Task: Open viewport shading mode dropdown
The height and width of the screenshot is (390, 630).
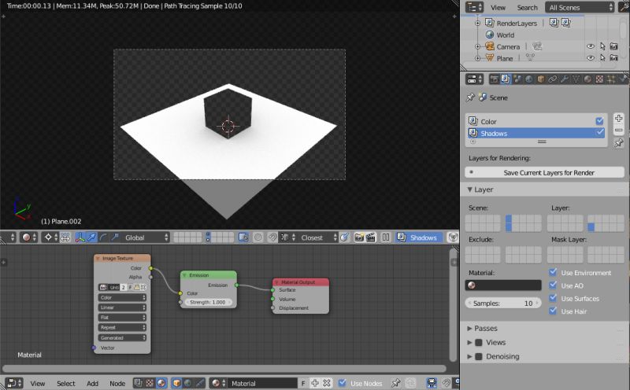Action: (x=27, y=237)
